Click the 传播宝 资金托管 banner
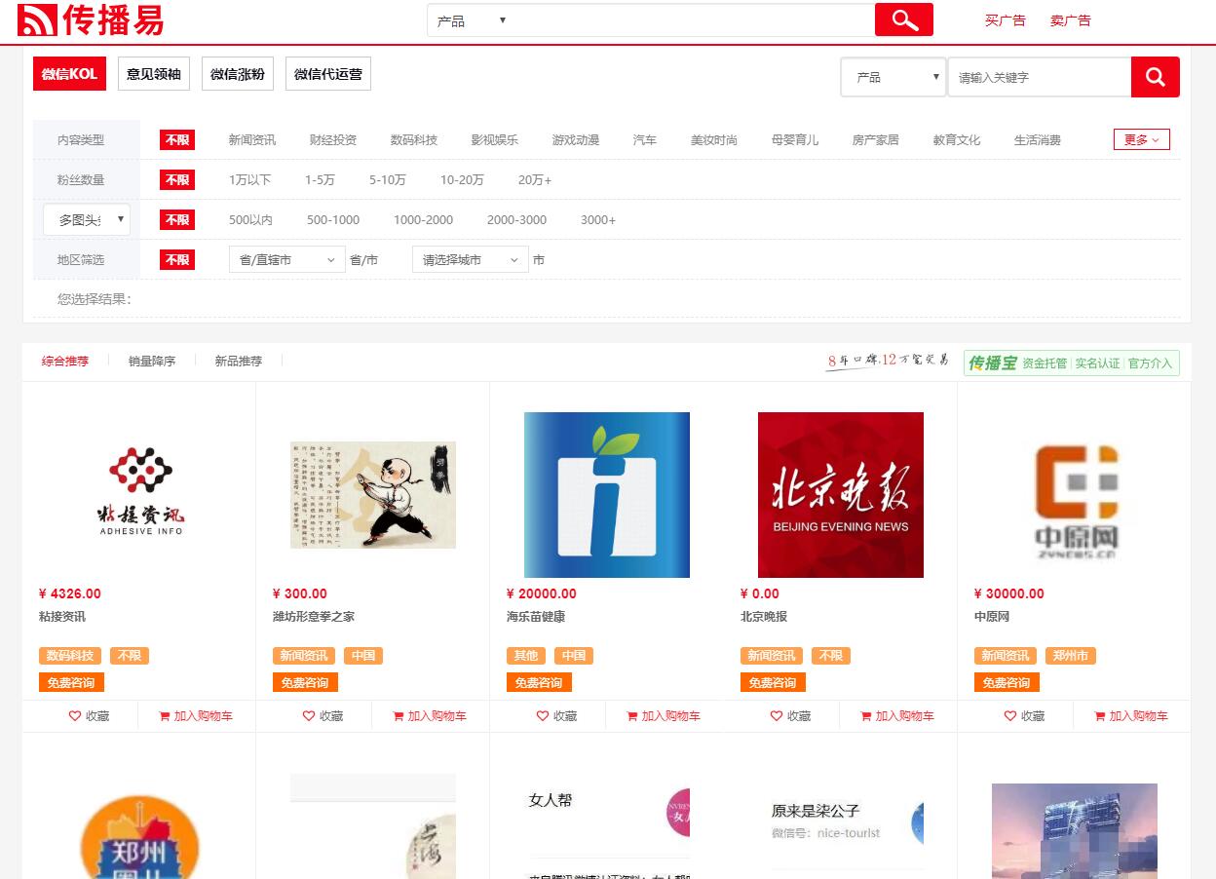The width and height of the screenshot is (1216, 879). pos(1072,363)
